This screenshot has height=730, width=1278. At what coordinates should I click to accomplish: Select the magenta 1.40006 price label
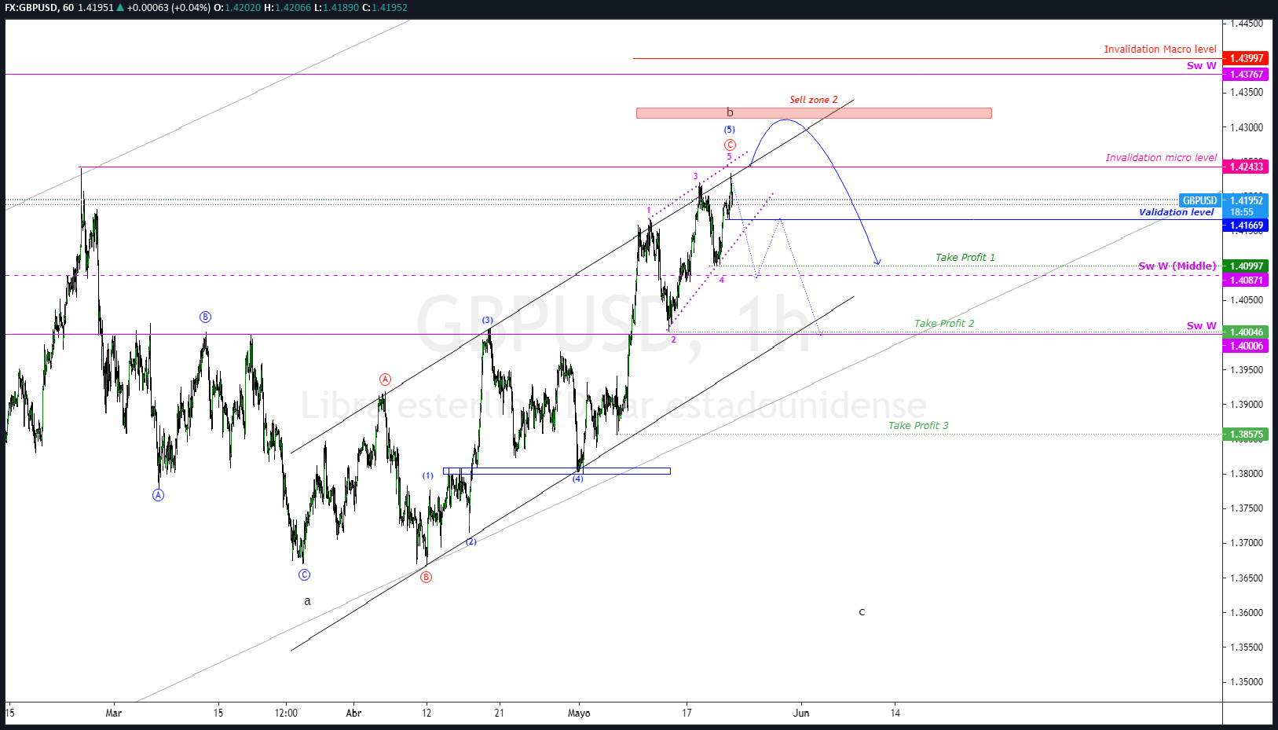coord(1245,347)
